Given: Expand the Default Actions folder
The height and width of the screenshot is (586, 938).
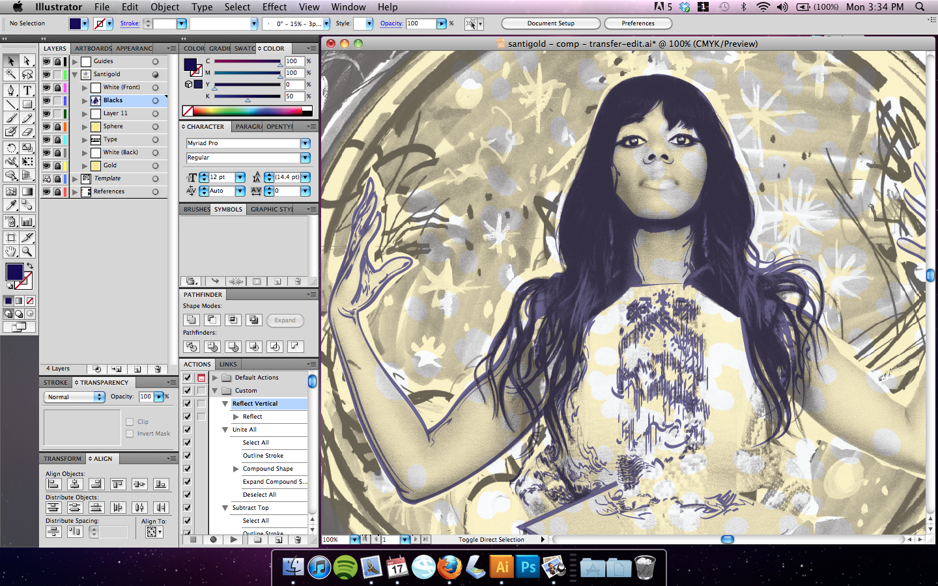Looking at the screenshot, I should 215,378.
